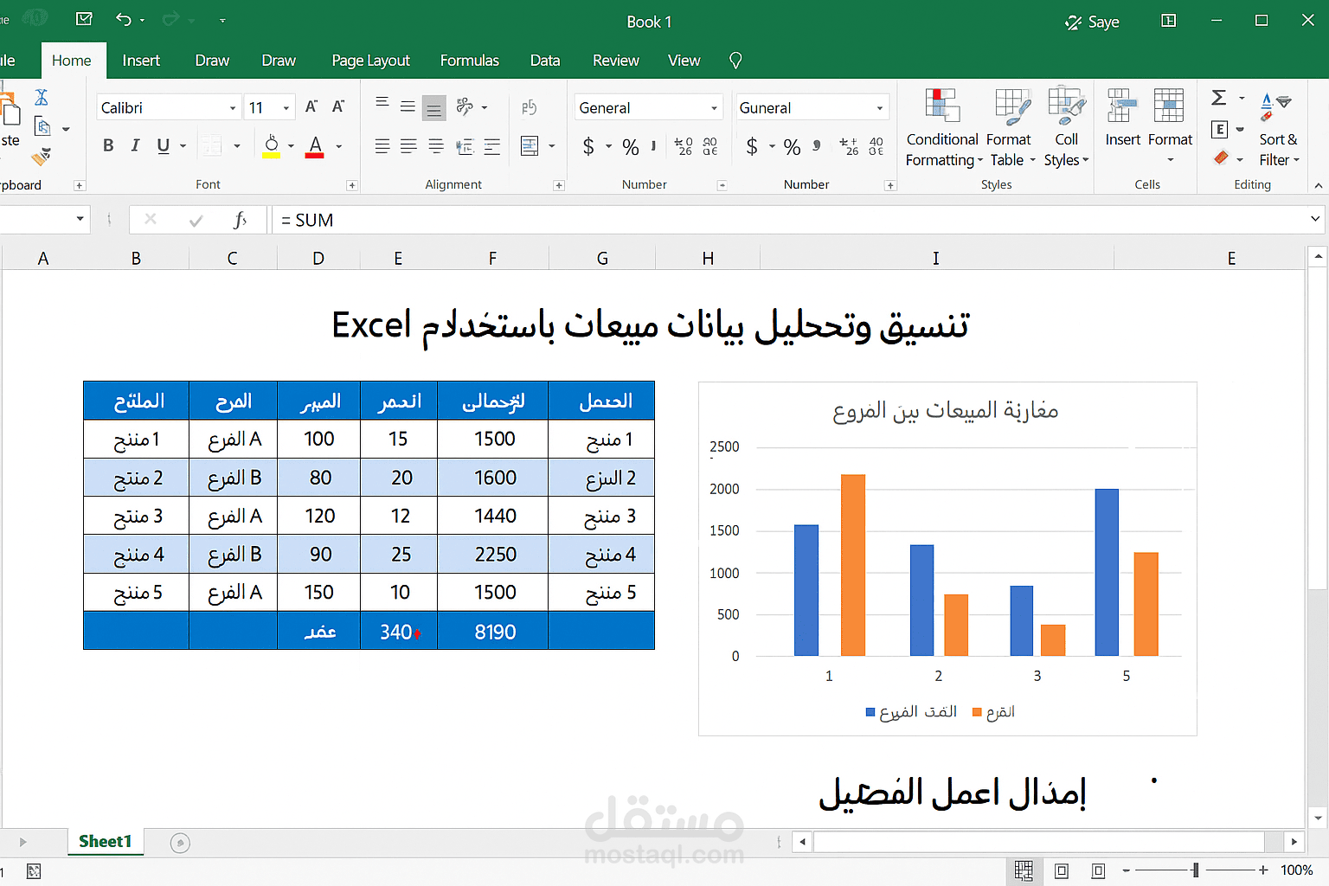Click the horizontal scrollbar right arrow
1329x886 pixels.
pos(1294,841)
